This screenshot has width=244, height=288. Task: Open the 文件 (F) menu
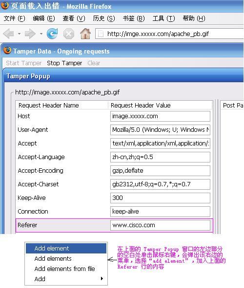point(14,18)
